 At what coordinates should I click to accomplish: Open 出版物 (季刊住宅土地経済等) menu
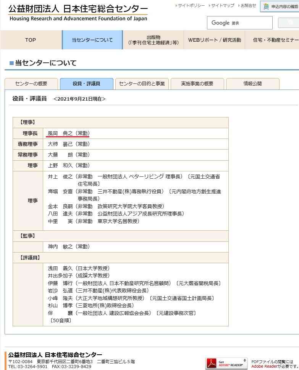(x=154, y=40)
